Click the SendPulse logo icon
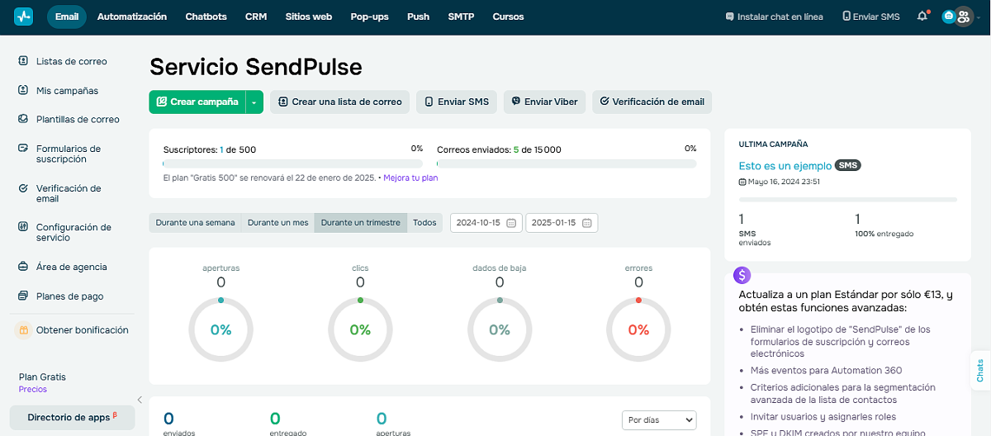This screenshot has height=436, width=991. coord(23,17)
